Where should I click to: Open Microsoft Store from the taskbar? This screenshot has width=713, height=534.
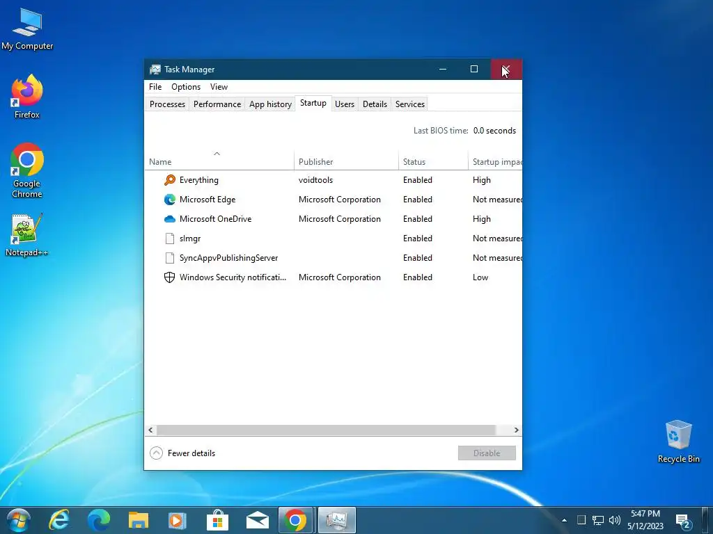[217, 520]
